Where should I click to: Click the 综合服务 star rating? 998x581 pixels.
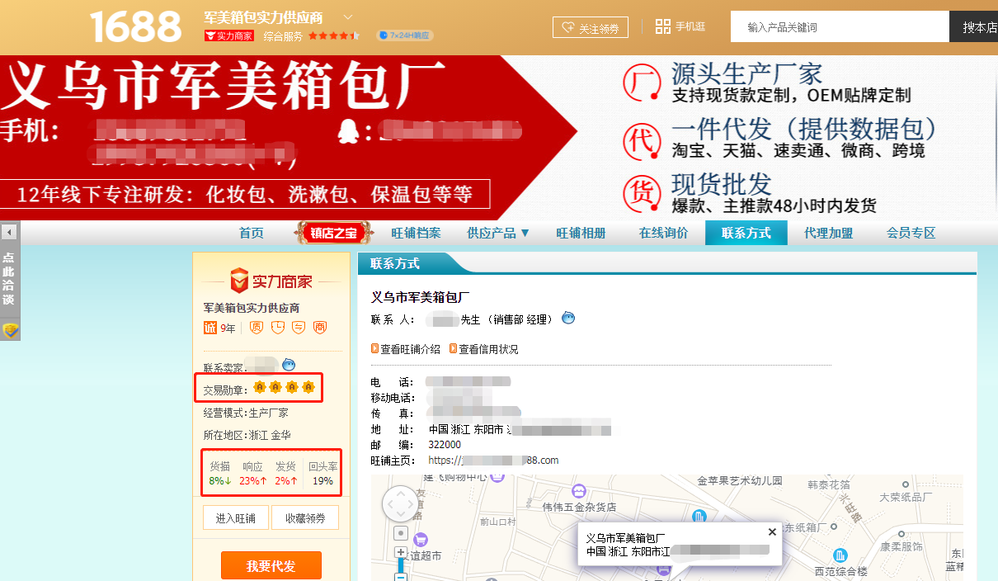click(x=333, y=36)
